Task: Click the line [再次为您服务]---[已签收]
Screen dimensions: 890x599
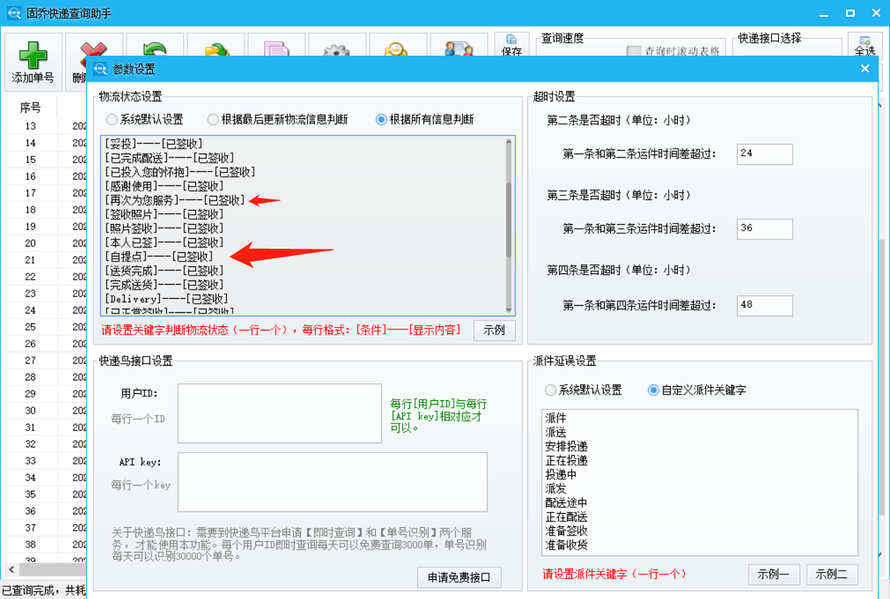Action: pyautogui.click(x=175, y=200)
